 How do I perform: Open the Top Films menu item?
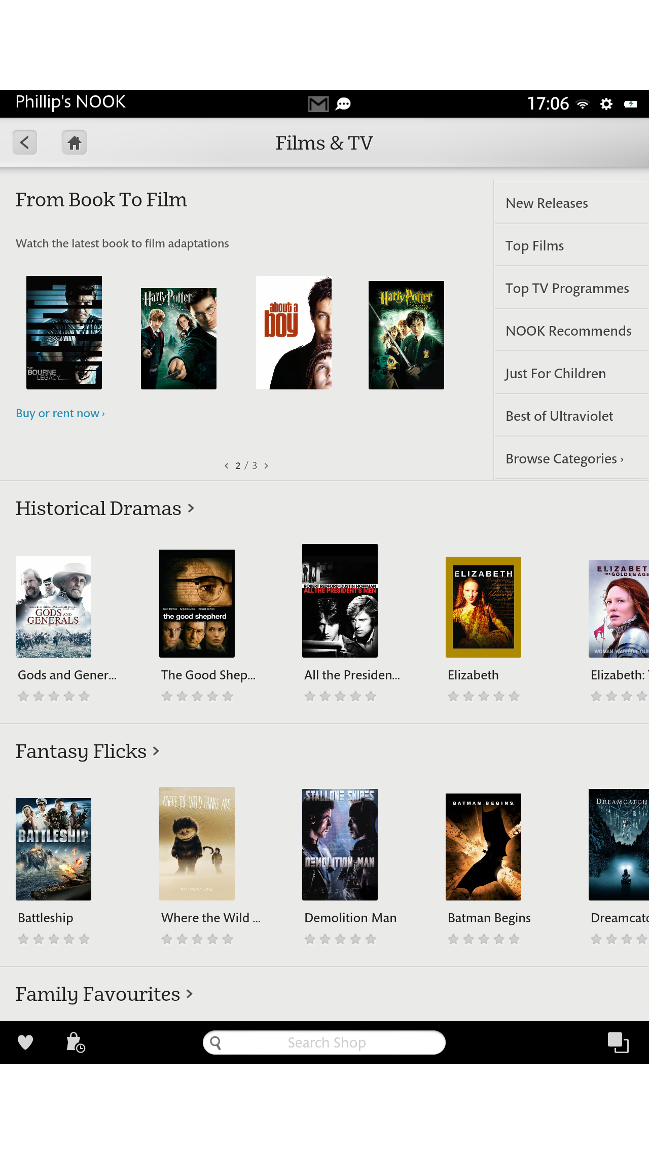(x=571, y=245)
